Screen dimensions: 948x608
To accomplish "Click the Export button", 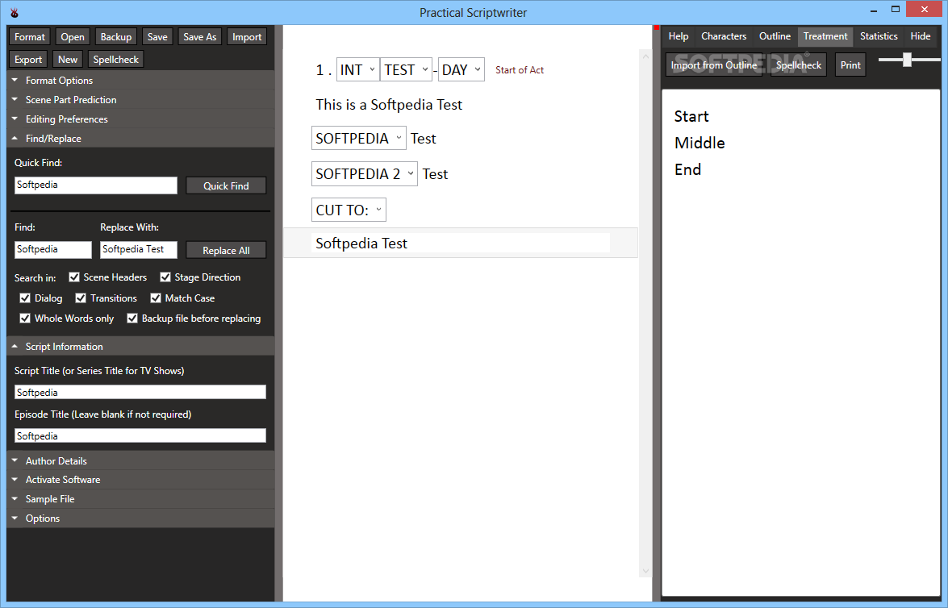I will tap(28, 59).
